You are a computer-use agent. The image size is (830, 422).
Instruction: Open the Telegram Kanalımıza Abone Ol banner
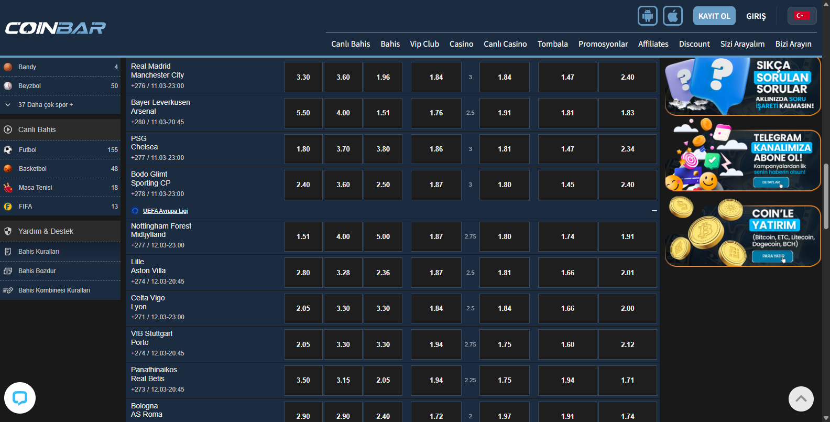pyautogui.click(x=742, y=156)
